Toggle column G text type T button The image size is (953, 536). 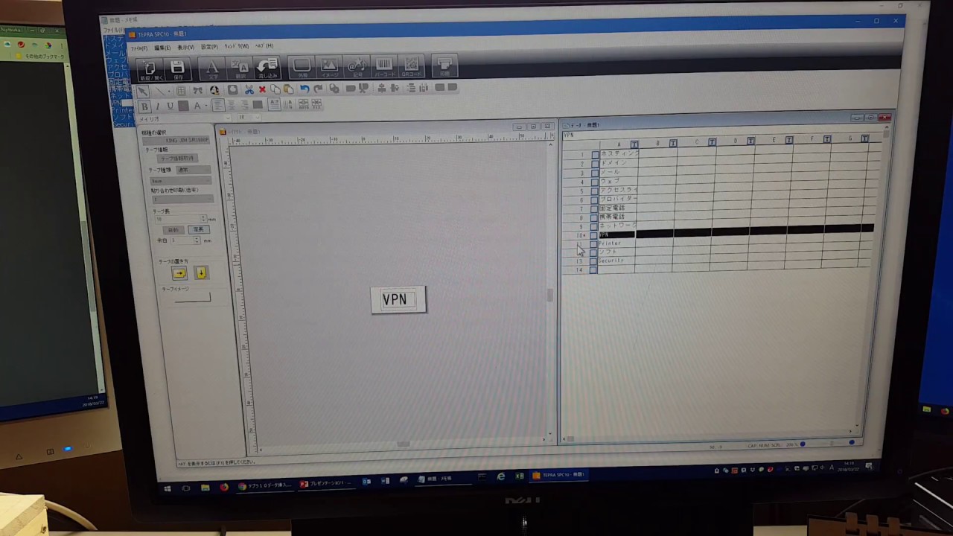click(x=864, y=139)
